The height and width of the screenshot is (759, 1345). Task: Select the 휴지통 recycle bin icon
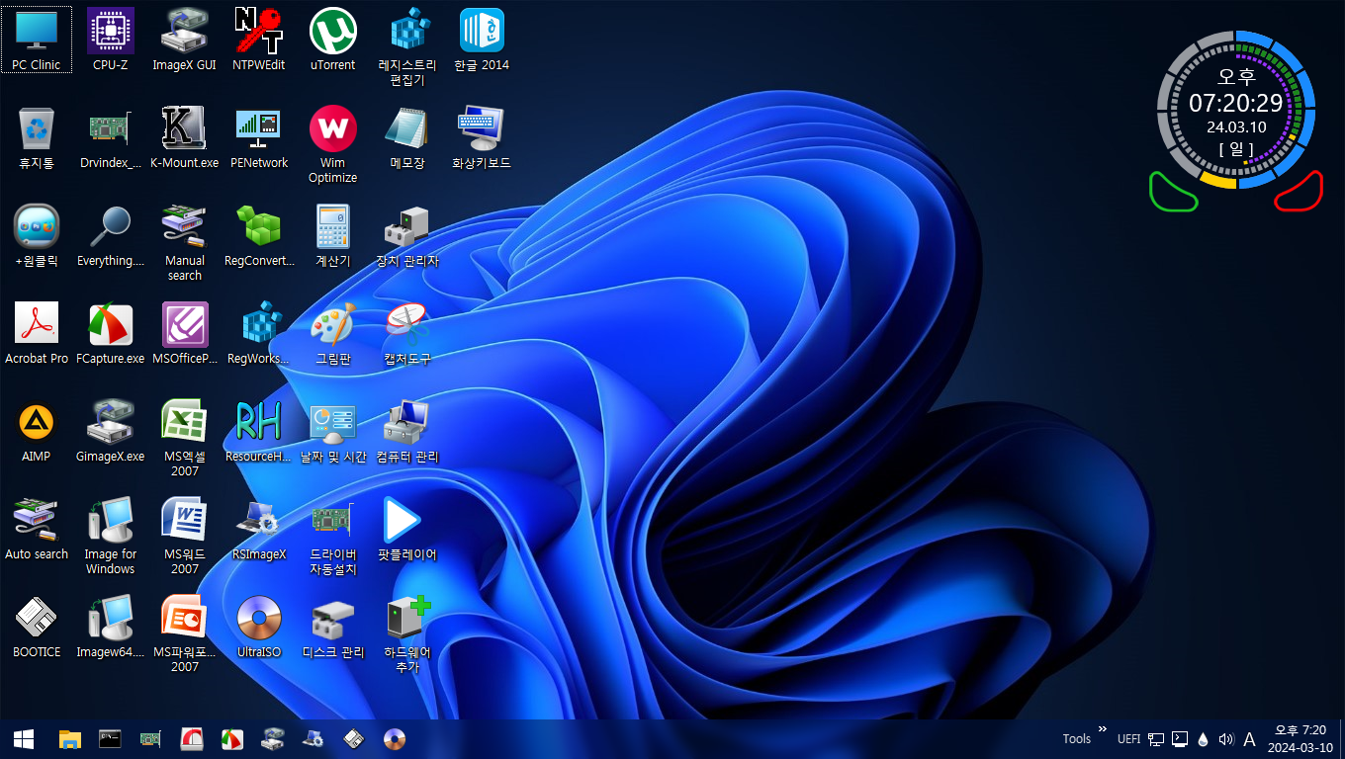click(37, 138)
